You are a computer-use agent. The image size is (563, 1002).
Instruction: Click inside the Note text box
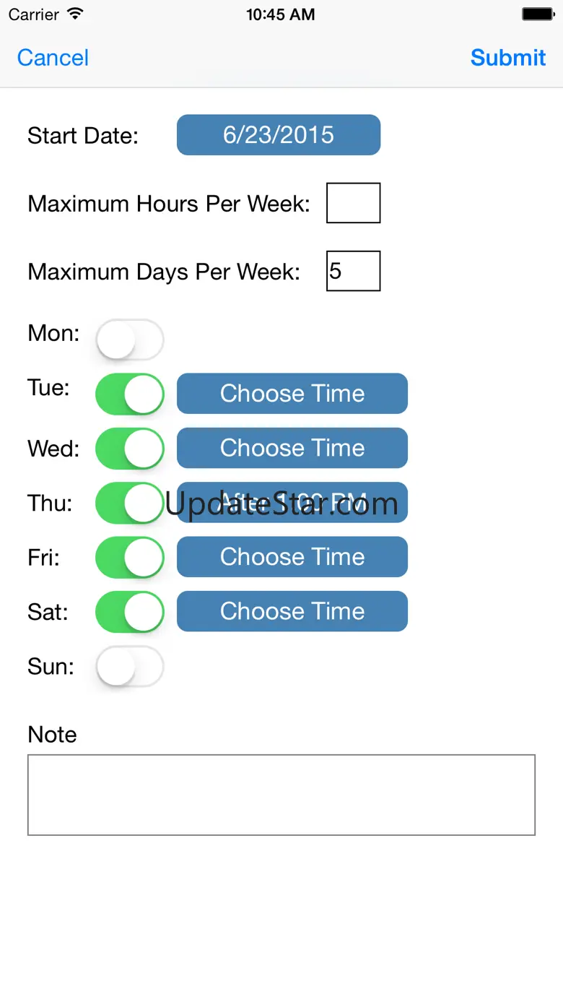tap(281, 795)
